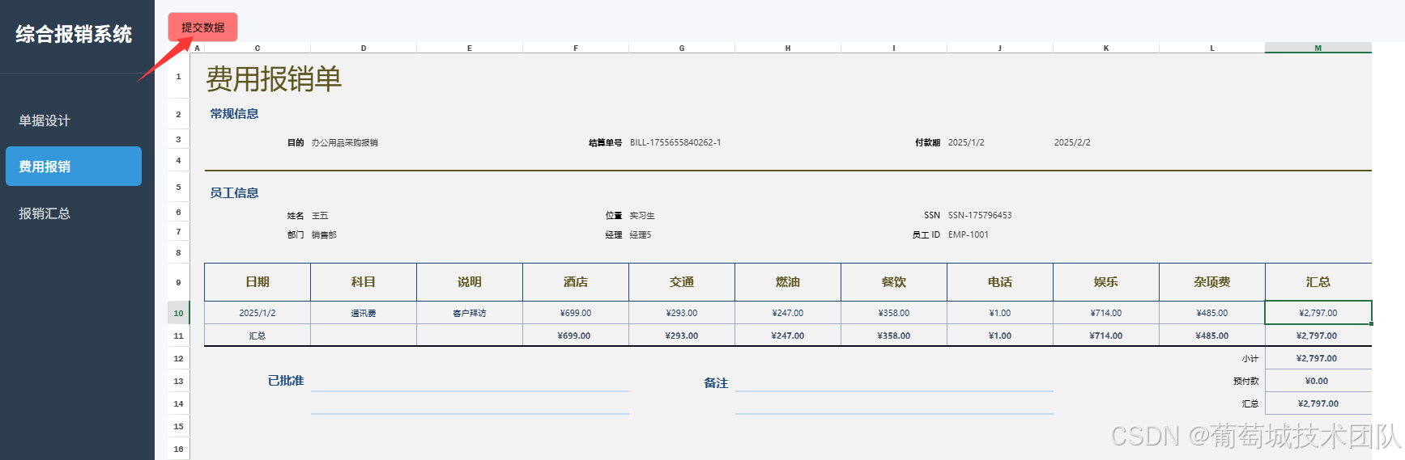The height and width of the screenshot is (460, 1405).
Task: Select the department 销售部 cell
Action: point(324,235)
